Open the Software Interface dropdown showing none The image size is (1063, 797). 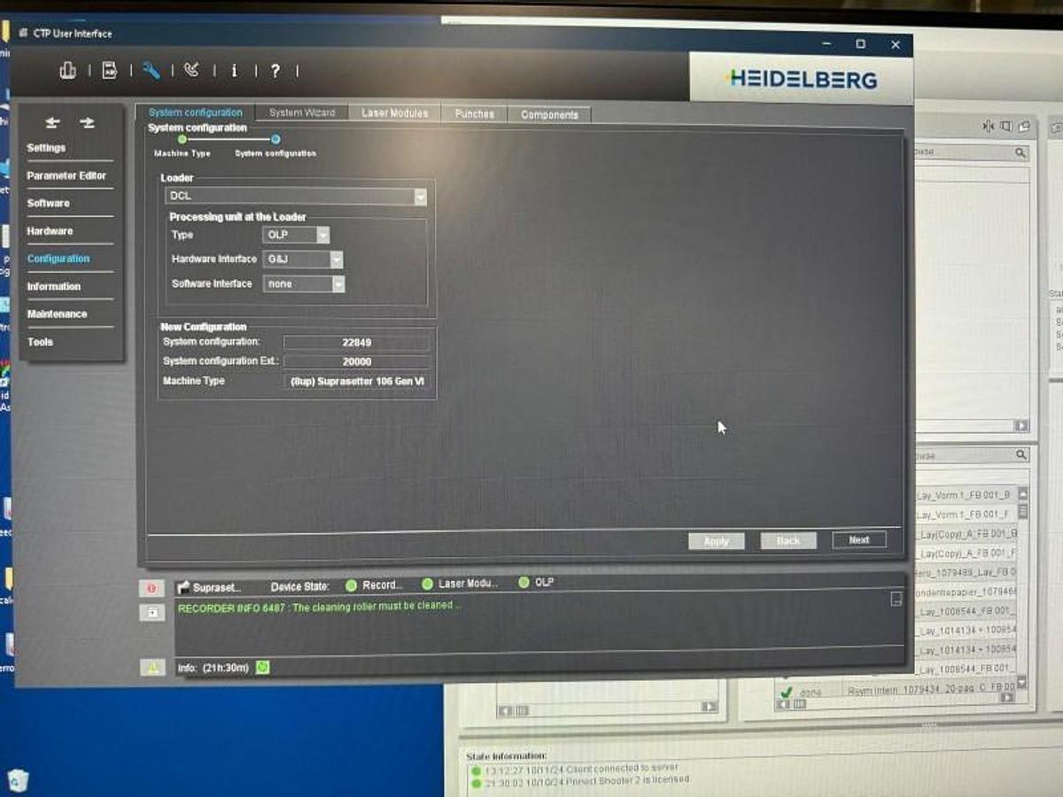(x=338, y=283)
